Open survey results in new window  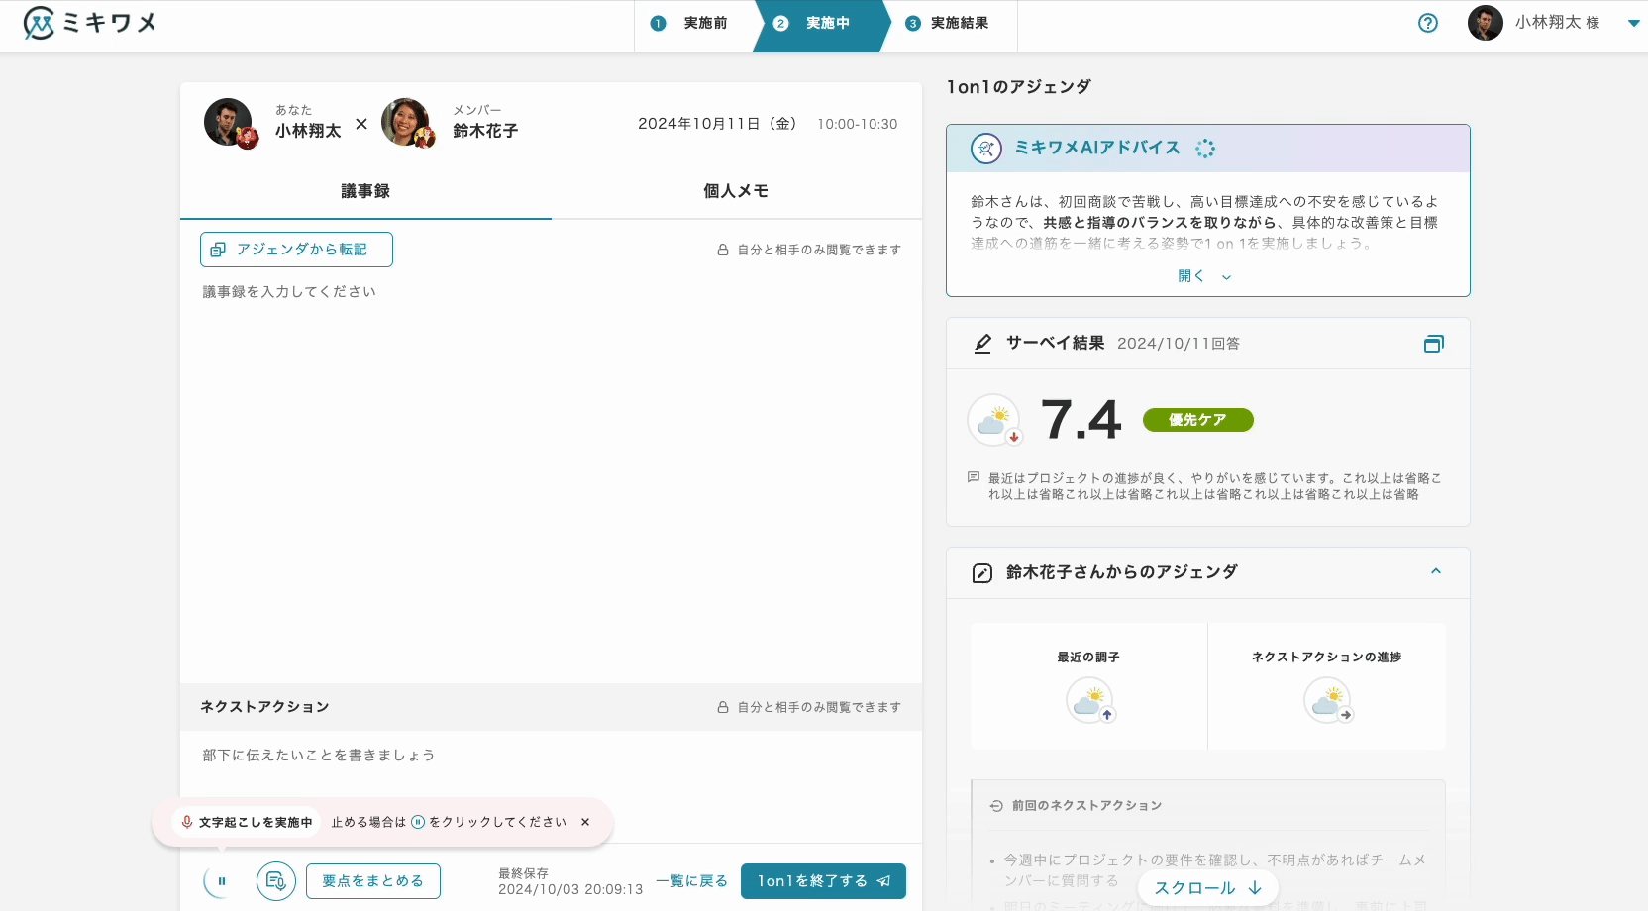(1433, 344)
